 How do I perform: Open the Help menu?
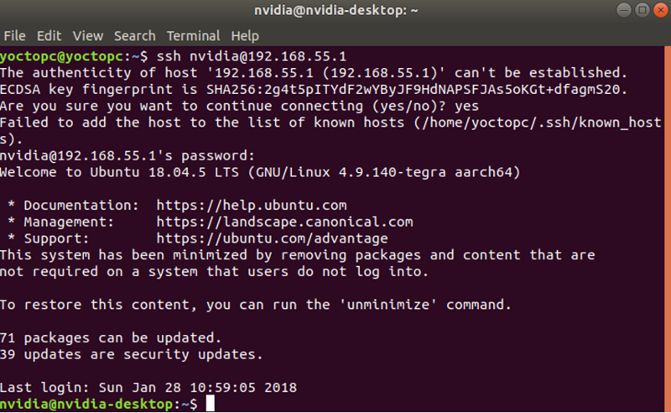(245, 36)
